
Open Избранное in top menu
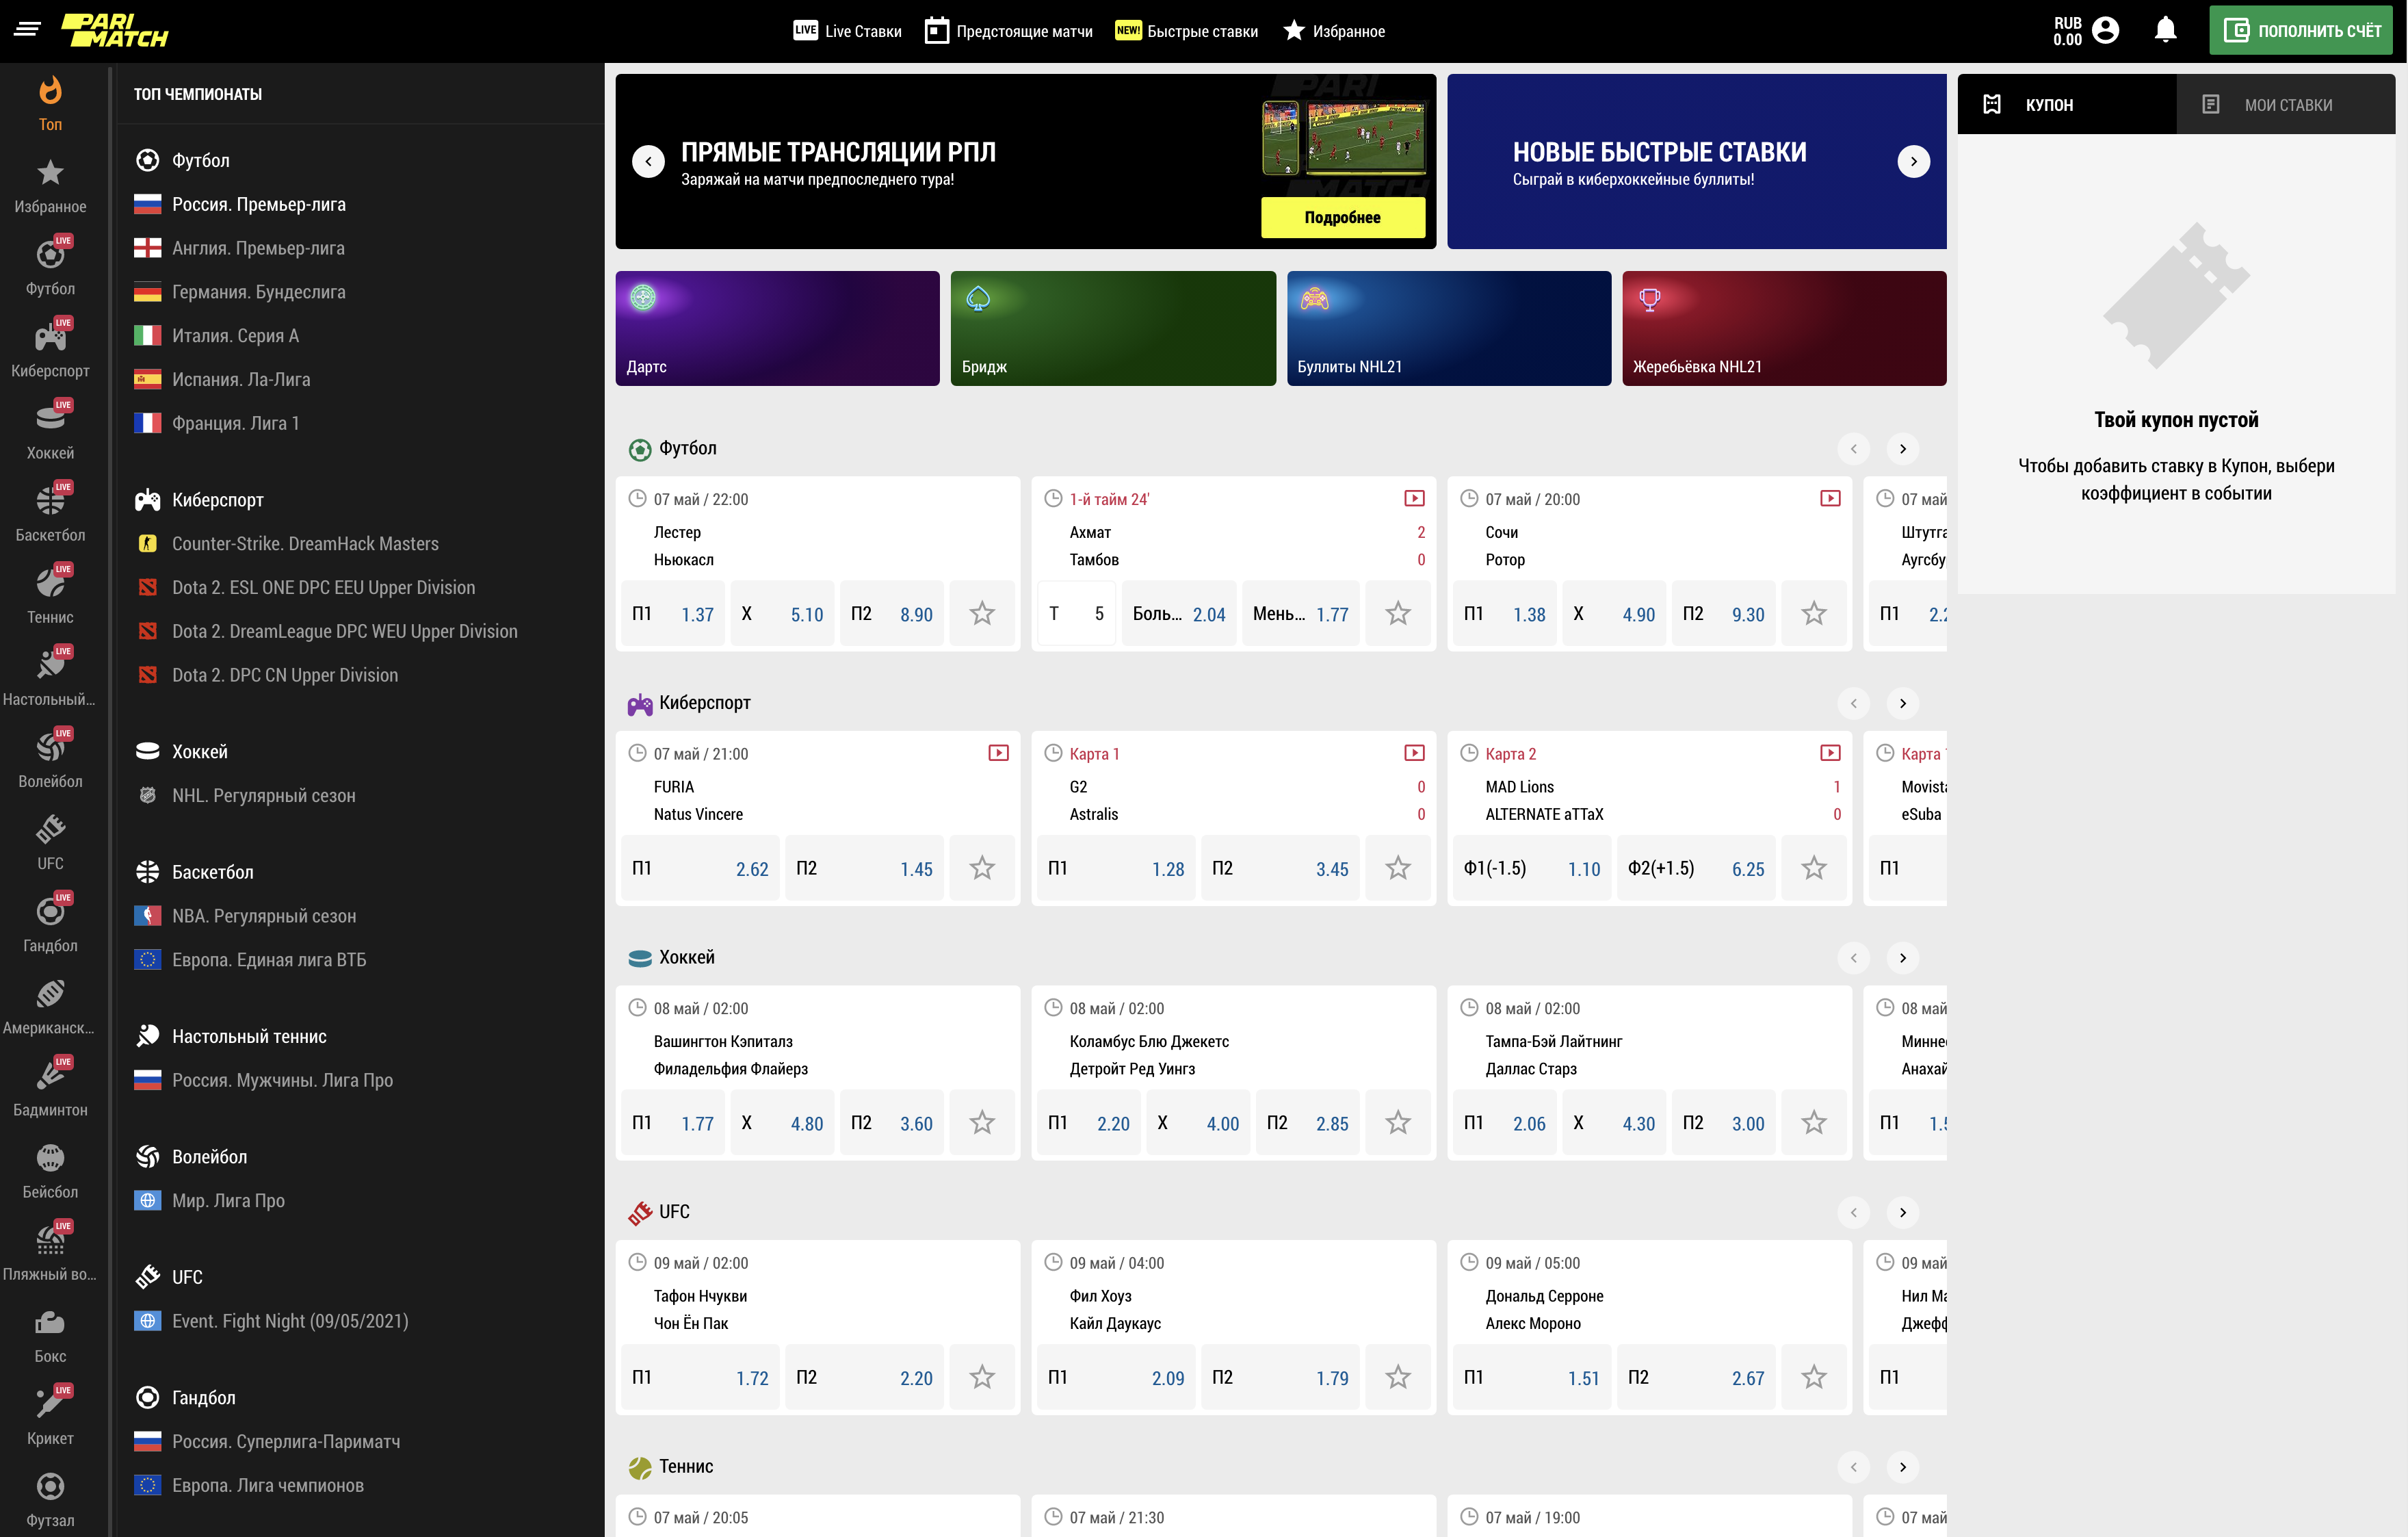[x=1334, y=31]
